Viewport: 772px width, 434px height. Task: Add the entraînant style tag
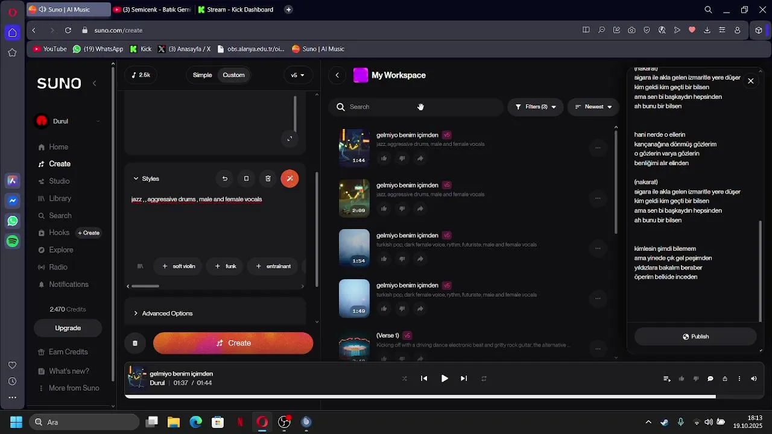click(x=273, y=266)
